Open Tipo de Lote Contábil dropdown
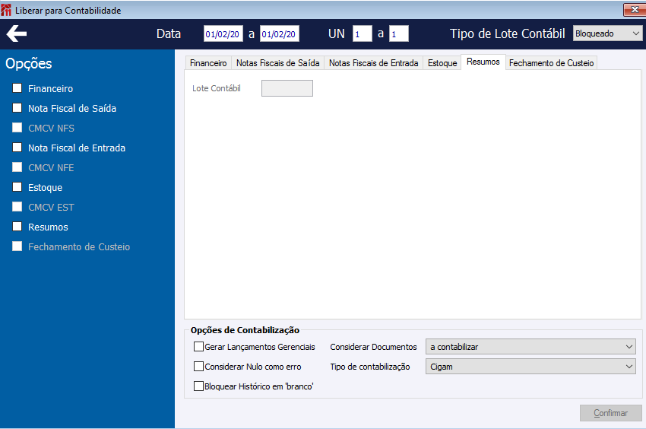The height and width of the screenshot is (429, 646). [607, 33]
